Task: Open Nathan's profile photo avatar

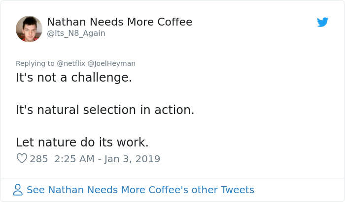Action: (29, 29)
